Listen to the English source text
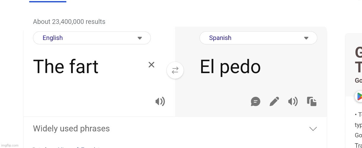The height and width of the screenshot is (148, 362). click(160, 102)
